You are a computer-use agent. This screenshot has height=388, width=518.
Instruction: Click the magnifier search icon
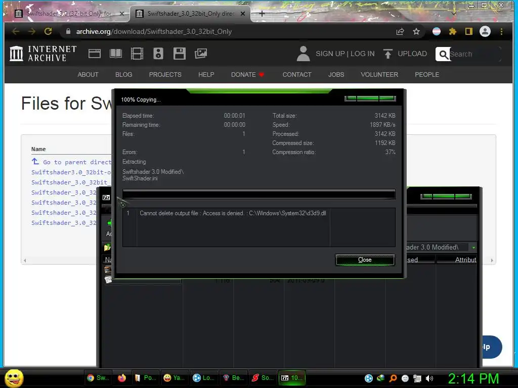coord(443,54)
